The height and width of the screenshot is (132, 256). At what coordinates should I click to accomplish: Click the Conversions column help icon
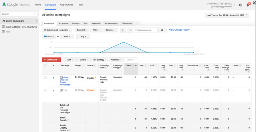pos(200,65)
